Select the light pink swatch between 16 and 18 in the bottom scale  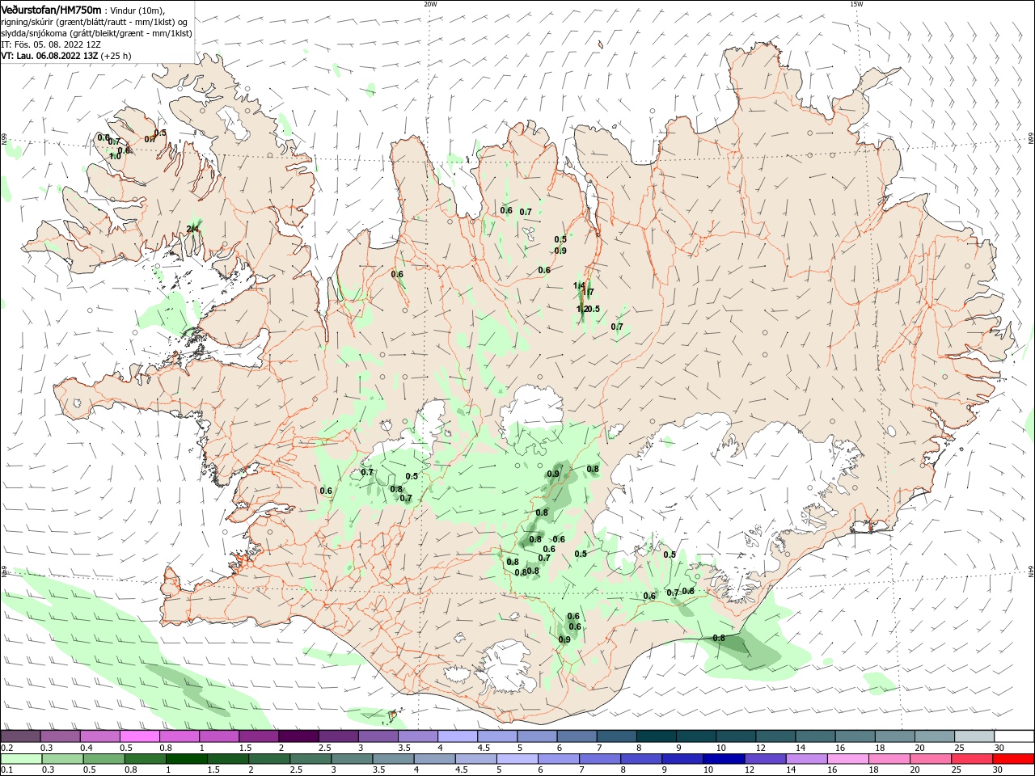pos(847,759)
